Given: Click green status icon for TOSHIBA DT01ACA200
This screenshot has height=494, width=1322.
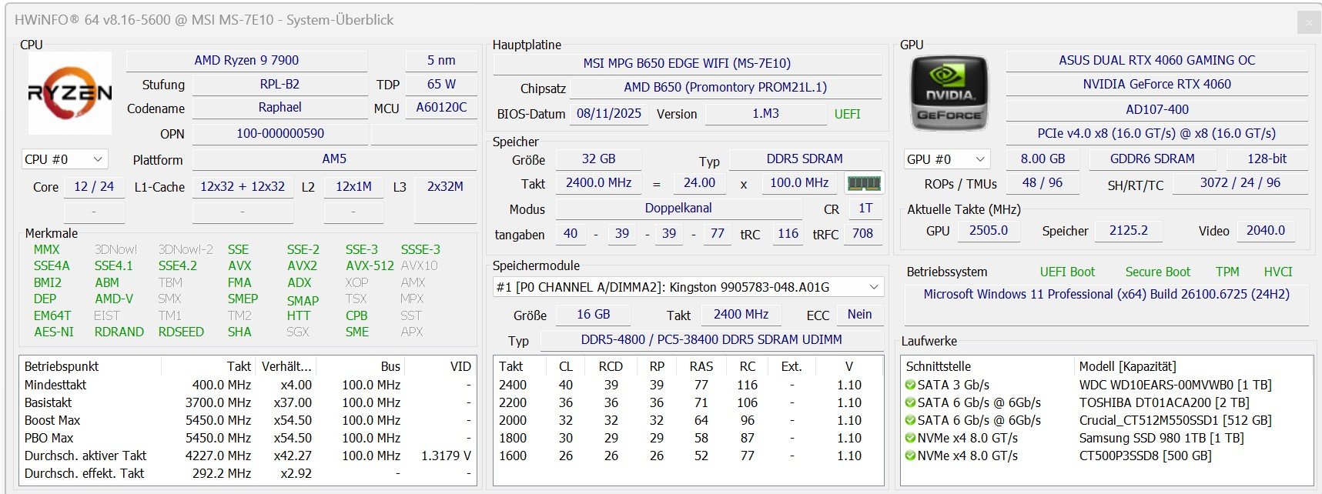Looking at the screenshot, I should point(910,402).
